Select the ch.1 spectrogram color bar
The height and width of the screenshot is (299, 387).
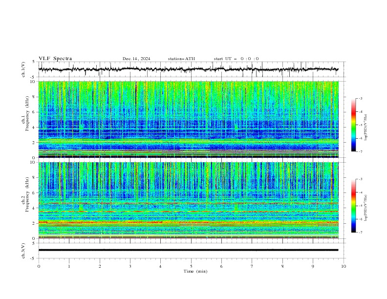(x=353, y=125)
